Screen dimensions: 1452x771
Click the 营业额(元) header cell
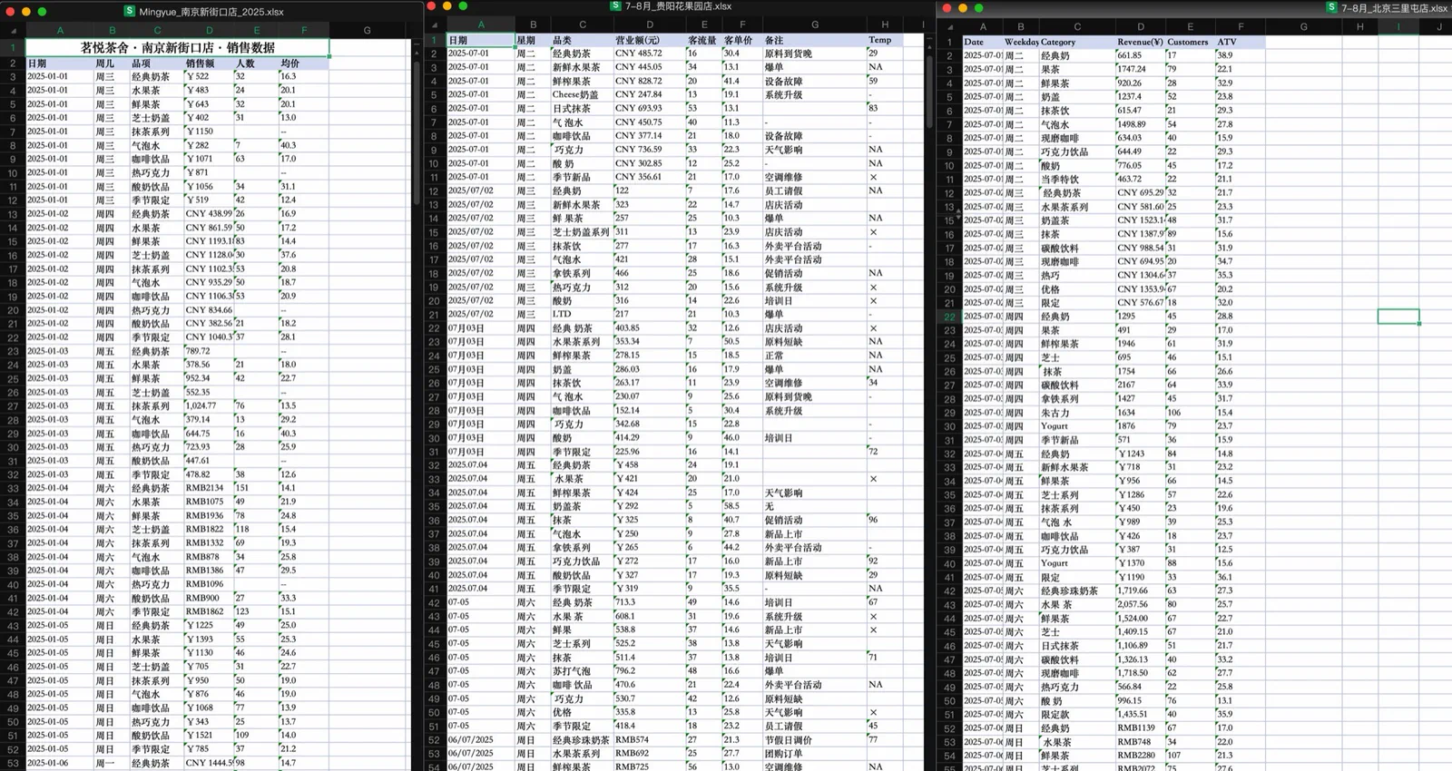(649, 40)
